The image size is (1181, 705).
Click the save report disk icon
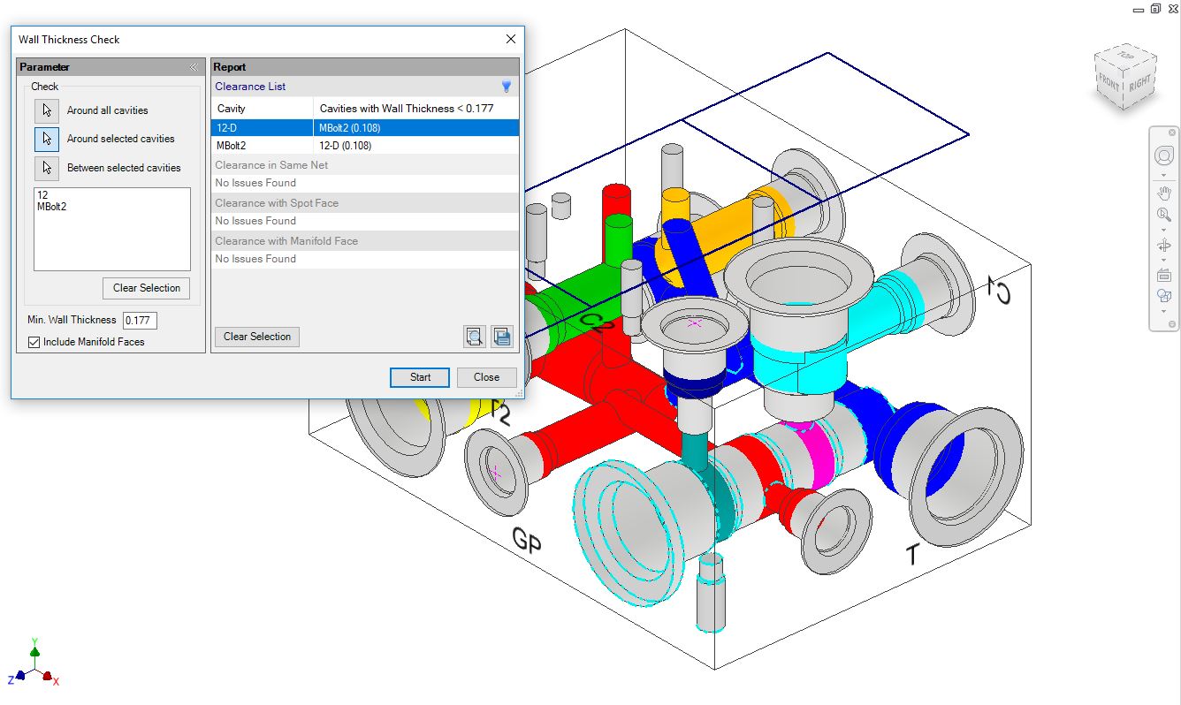[x=502, y=337]
